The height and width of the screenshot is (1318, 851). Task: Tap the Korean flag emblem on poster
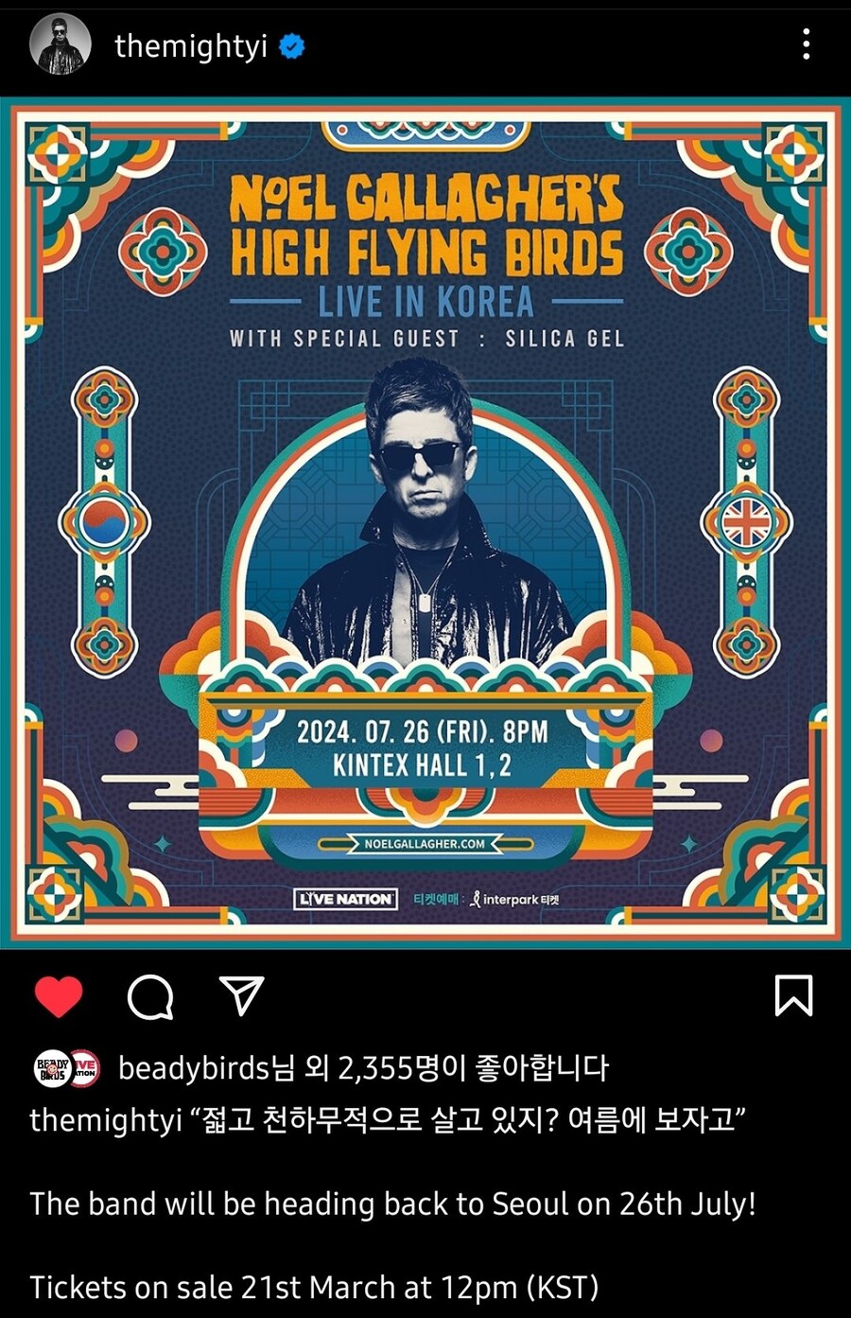point(104,522)
